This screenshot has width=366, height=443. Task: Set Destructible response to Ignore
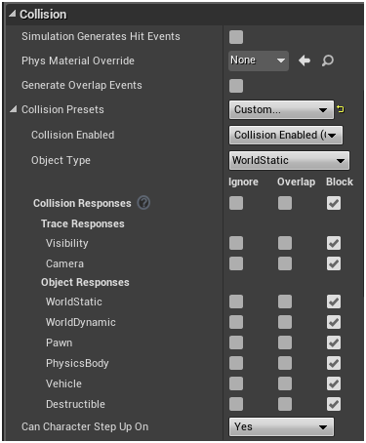click(x=236, y=404)
